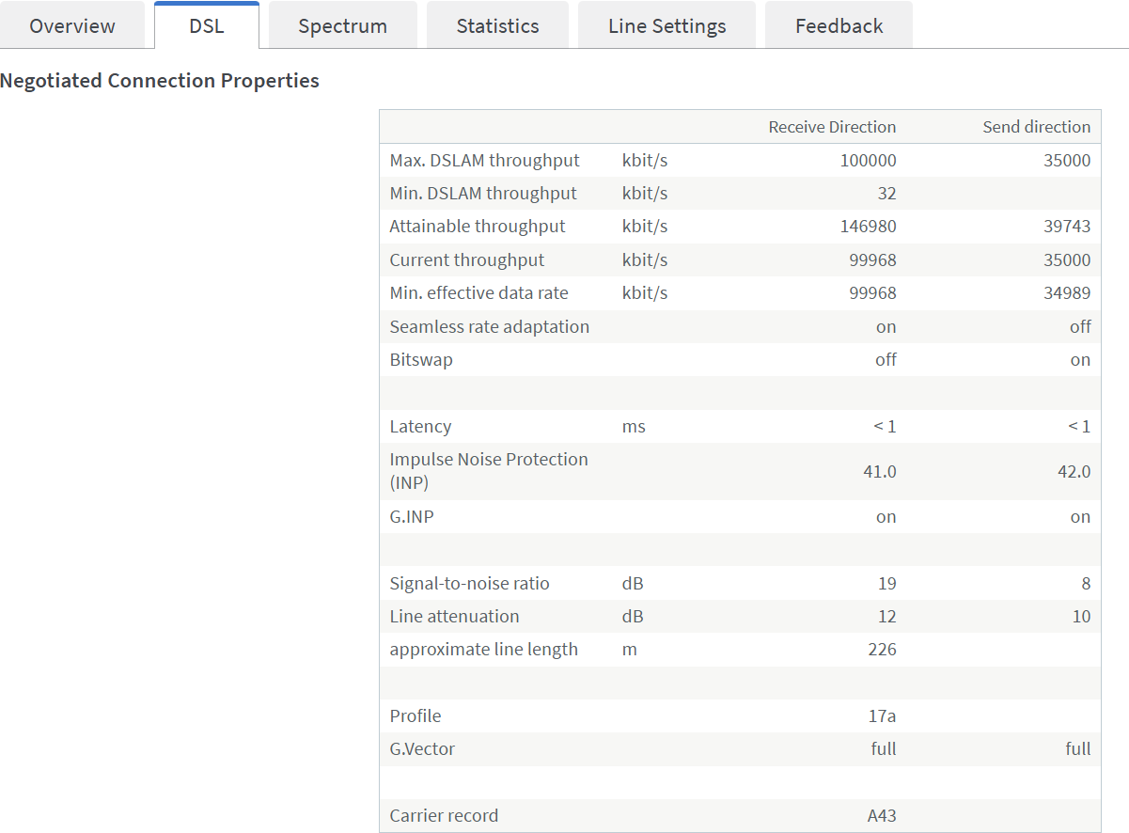Select the Max. DSLAM throughput row label
Viewport: 1129px width, 833px height.
484,161
